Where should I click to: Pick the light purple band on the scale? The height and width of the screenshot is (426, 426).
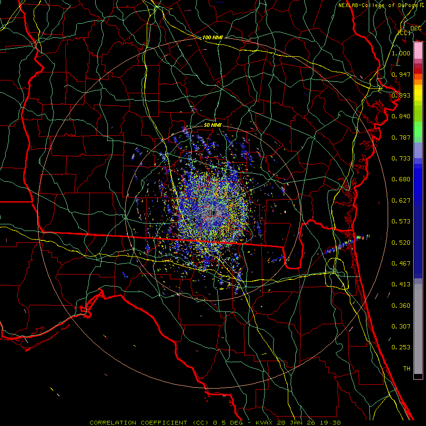click(418, 151)
